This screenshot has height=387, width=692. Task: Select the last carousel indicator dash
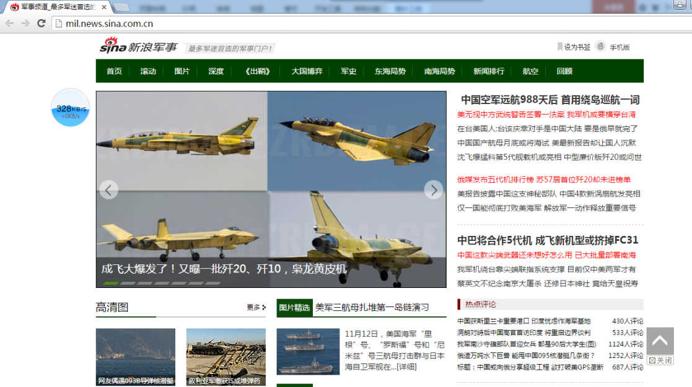point(212,284)
